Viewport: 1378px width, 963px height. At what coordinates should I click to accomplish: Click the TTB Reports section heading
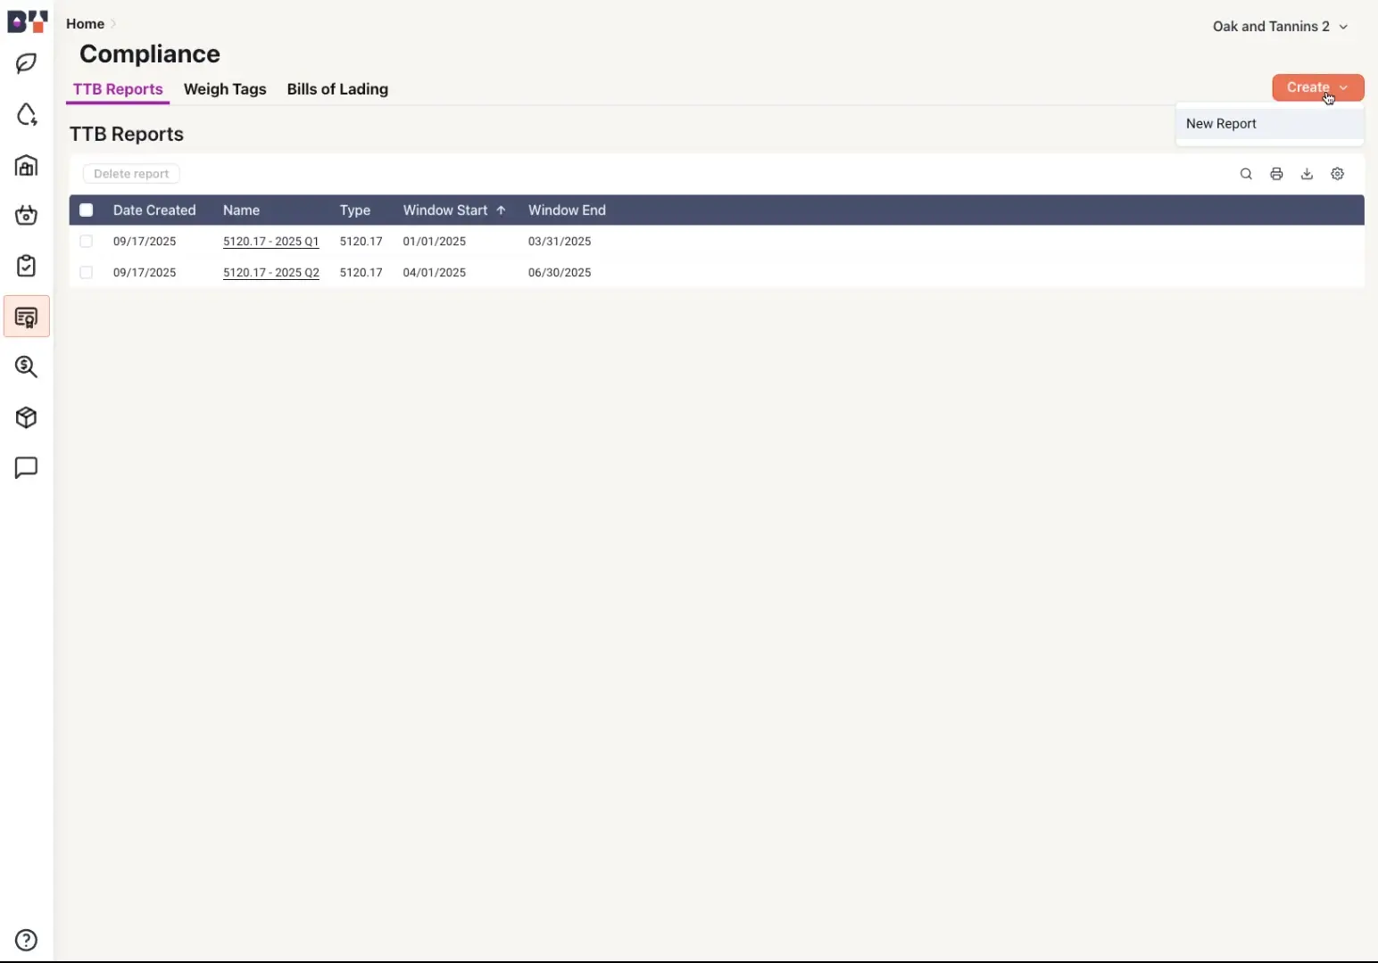[127, 135]
